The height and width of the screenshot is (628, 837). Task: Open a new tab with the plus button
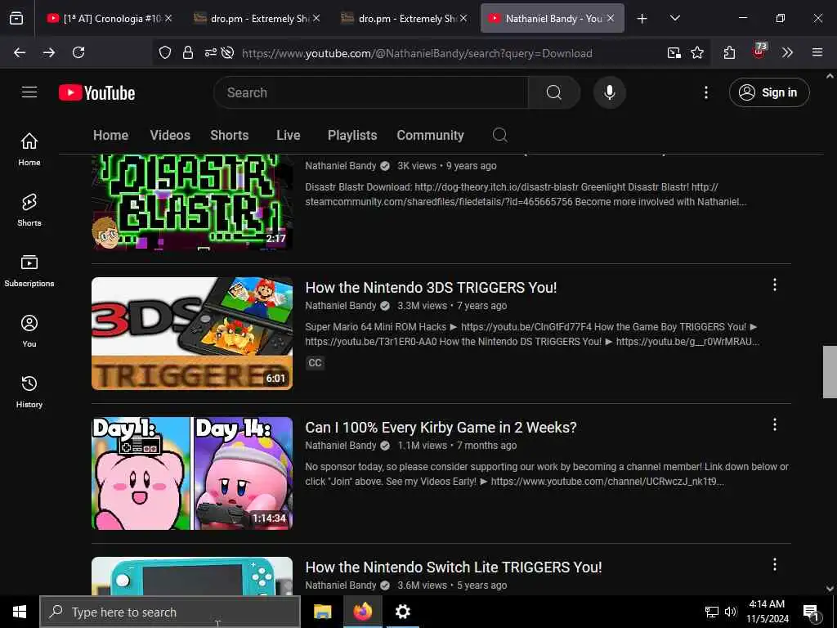642,19
